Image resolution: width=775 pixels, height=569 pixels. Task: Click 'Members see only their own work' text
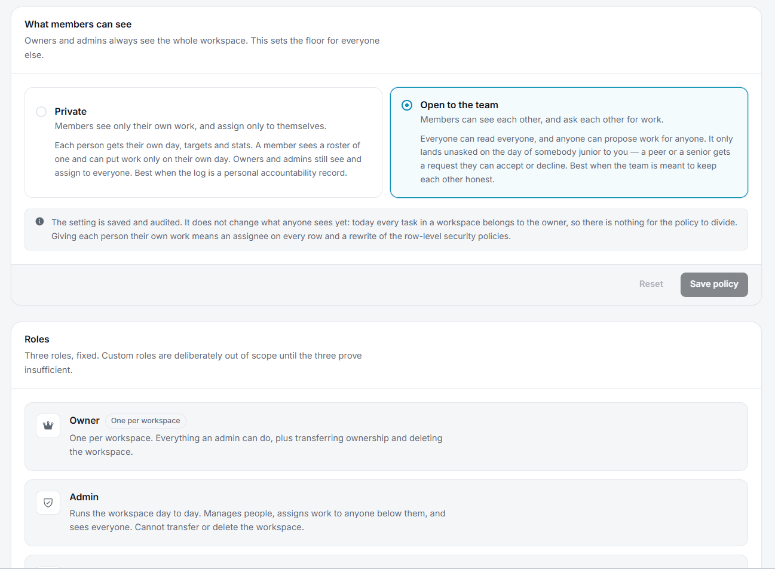tap(191, 126)
